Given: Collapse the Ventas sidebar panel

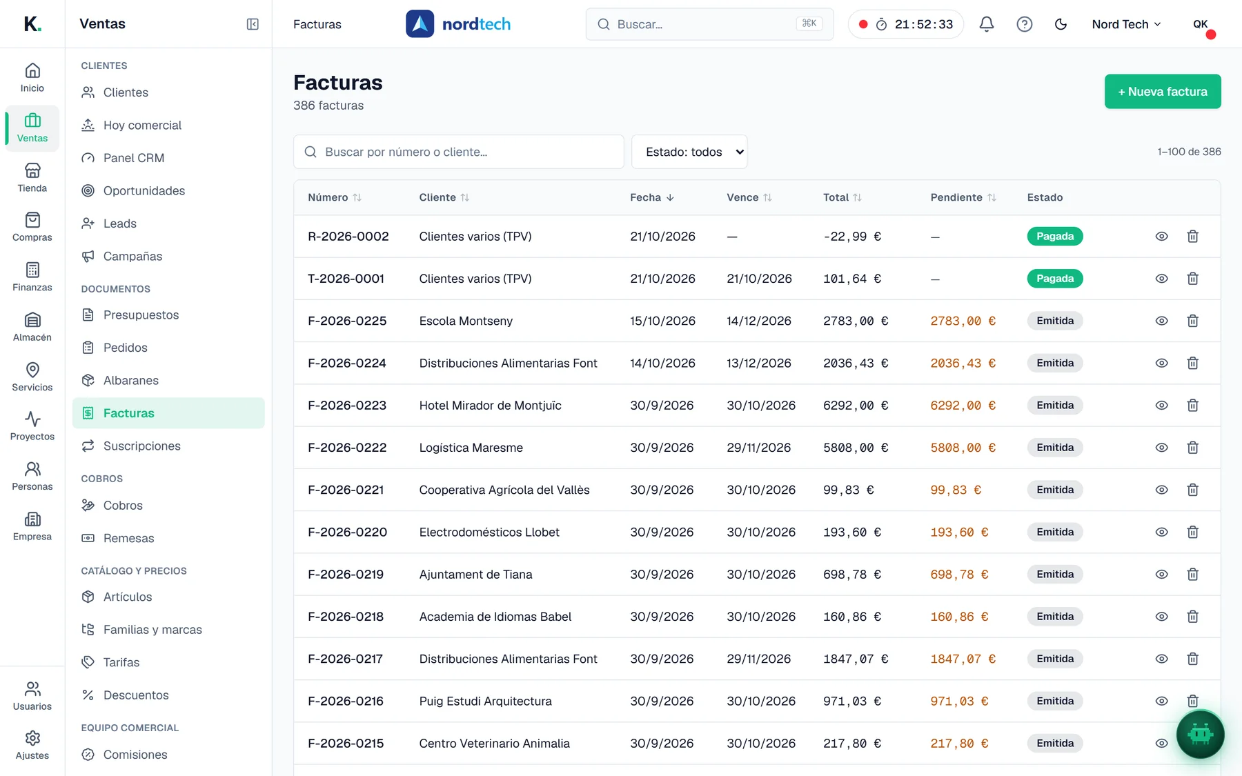Looking at the screenshot, I should point(253,24).
